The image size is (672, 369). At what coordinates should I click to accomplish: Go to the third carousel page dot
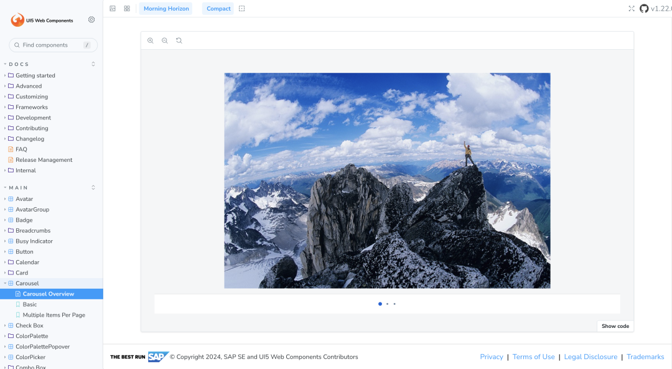point(394,304)
